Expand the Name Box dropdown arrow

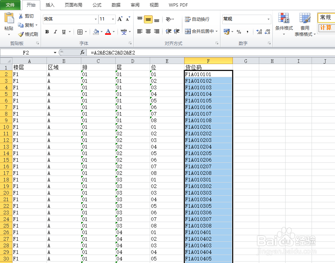55,53
